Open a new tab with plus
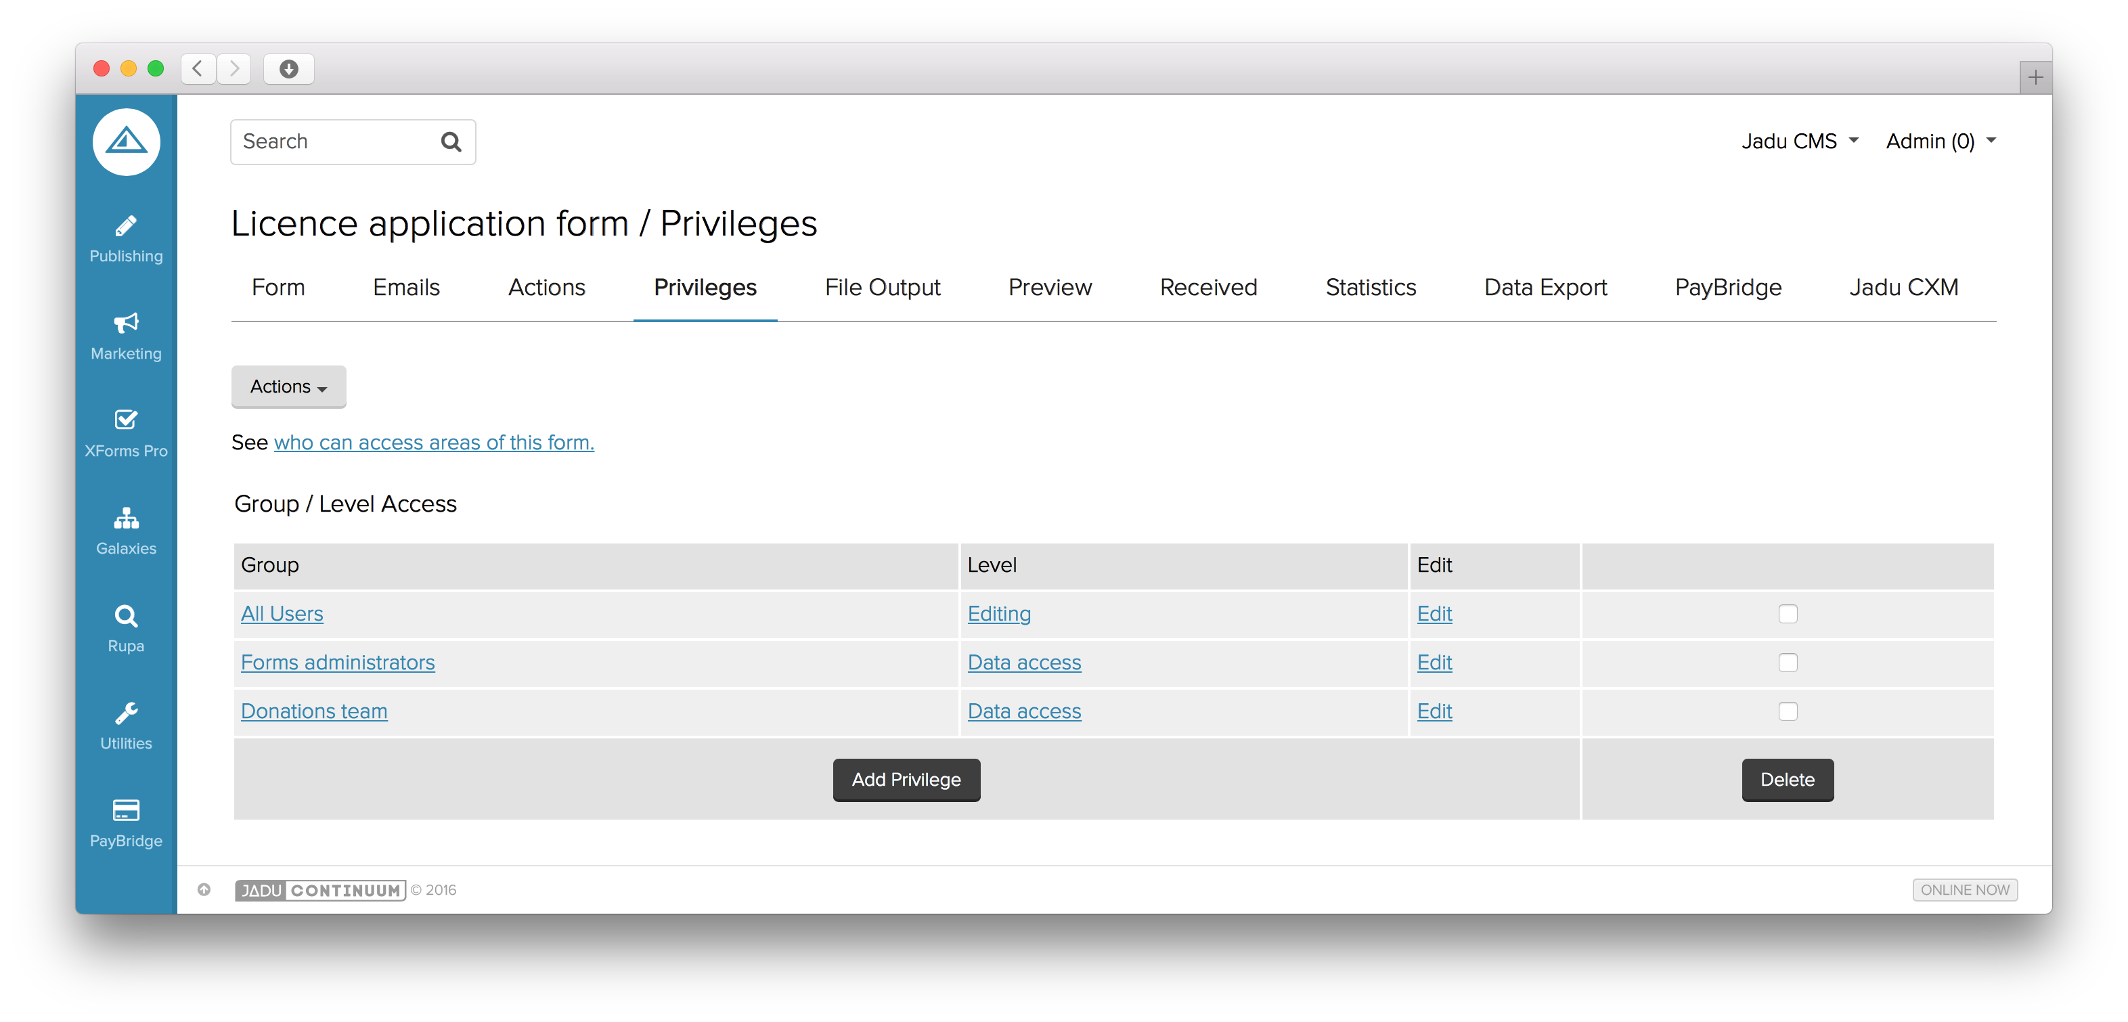This screenshot has height=1022, width=2128. [x=2035, y=78]
